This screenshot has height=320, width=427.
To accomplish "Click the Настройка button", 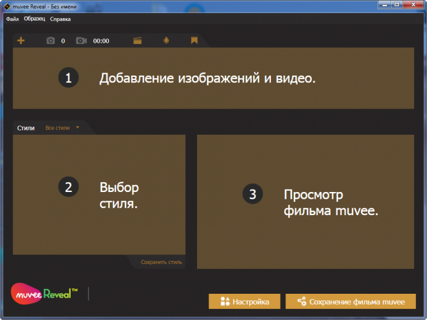I will [x=244, y=302].
